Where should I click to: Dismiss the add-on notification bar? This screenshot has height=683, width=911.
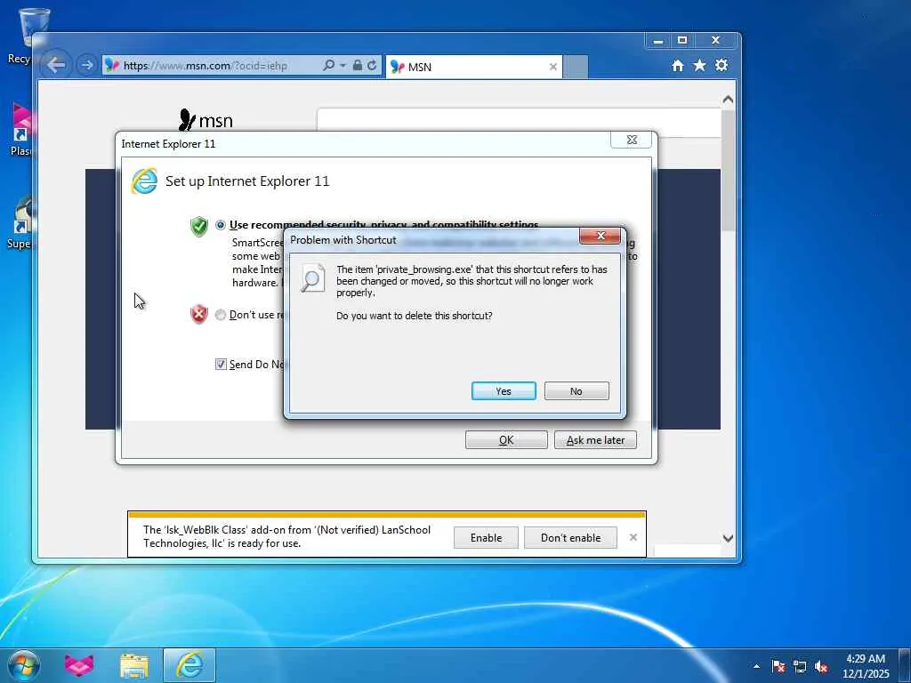(633, 537)
